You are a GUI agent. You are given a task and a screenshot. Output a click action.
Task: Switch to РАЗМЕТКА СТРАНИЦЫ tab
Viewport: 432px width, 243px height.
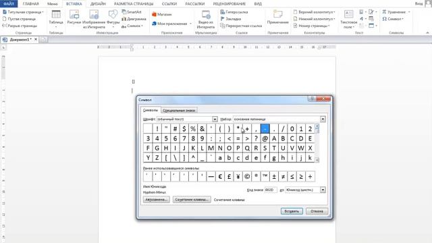(x=134, y=4)
